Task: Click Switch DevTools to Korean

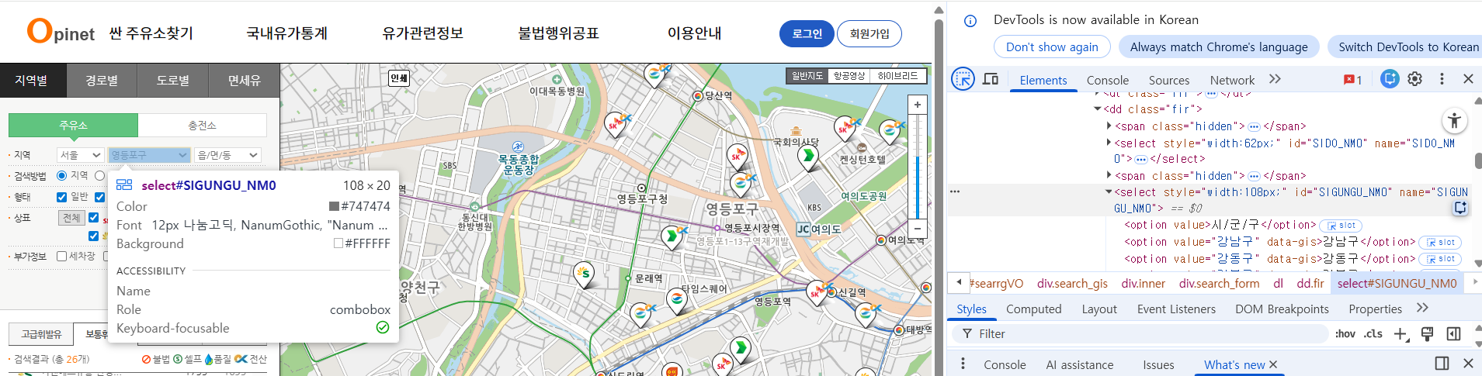Action: (x=1405, y=47)
